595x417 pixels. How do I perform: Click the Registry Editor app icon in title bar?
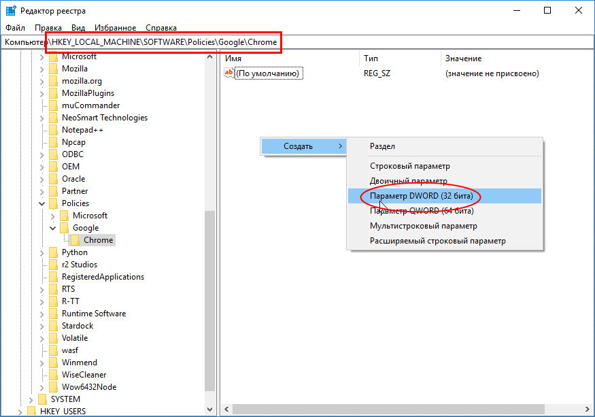(11, 11)
